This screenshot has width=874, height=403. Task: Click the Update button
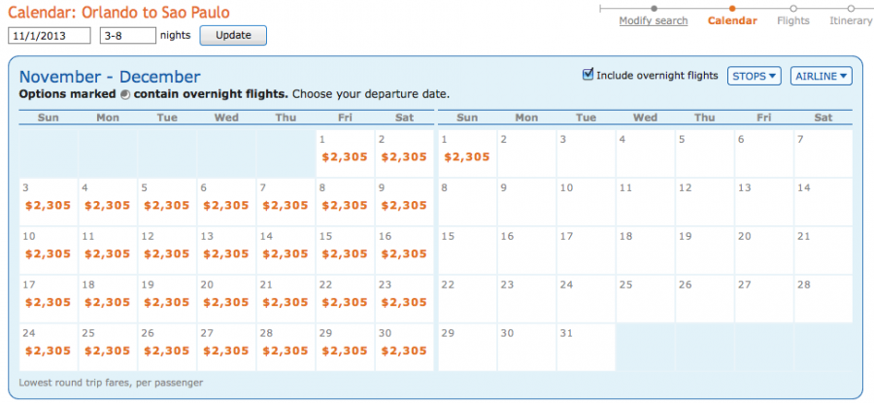point(232,36)
